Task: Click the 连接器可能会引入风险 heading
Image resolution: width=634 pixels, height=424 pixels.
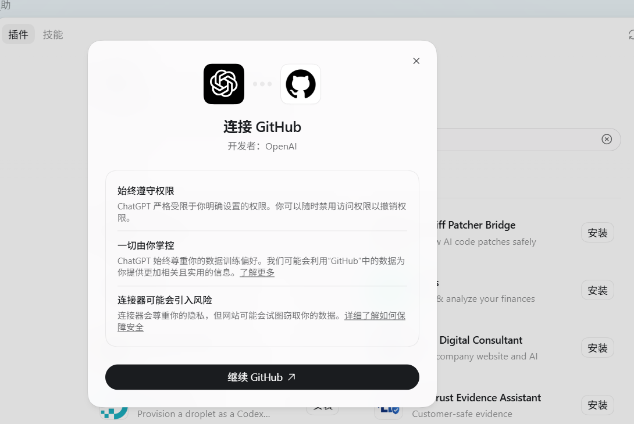Action: pyautogui.click(x=165, y=300)
